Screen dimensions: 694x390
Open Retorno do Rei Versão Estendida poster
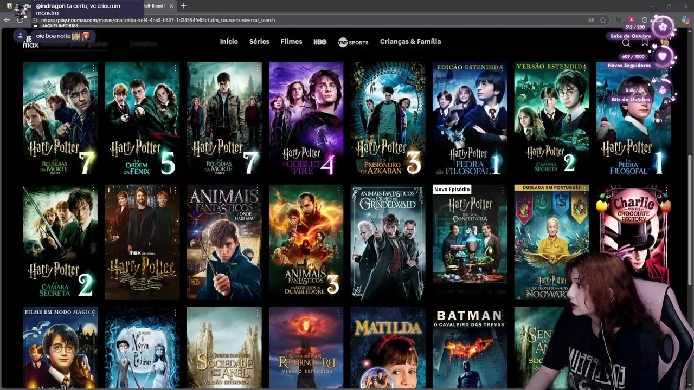[306, 347]
